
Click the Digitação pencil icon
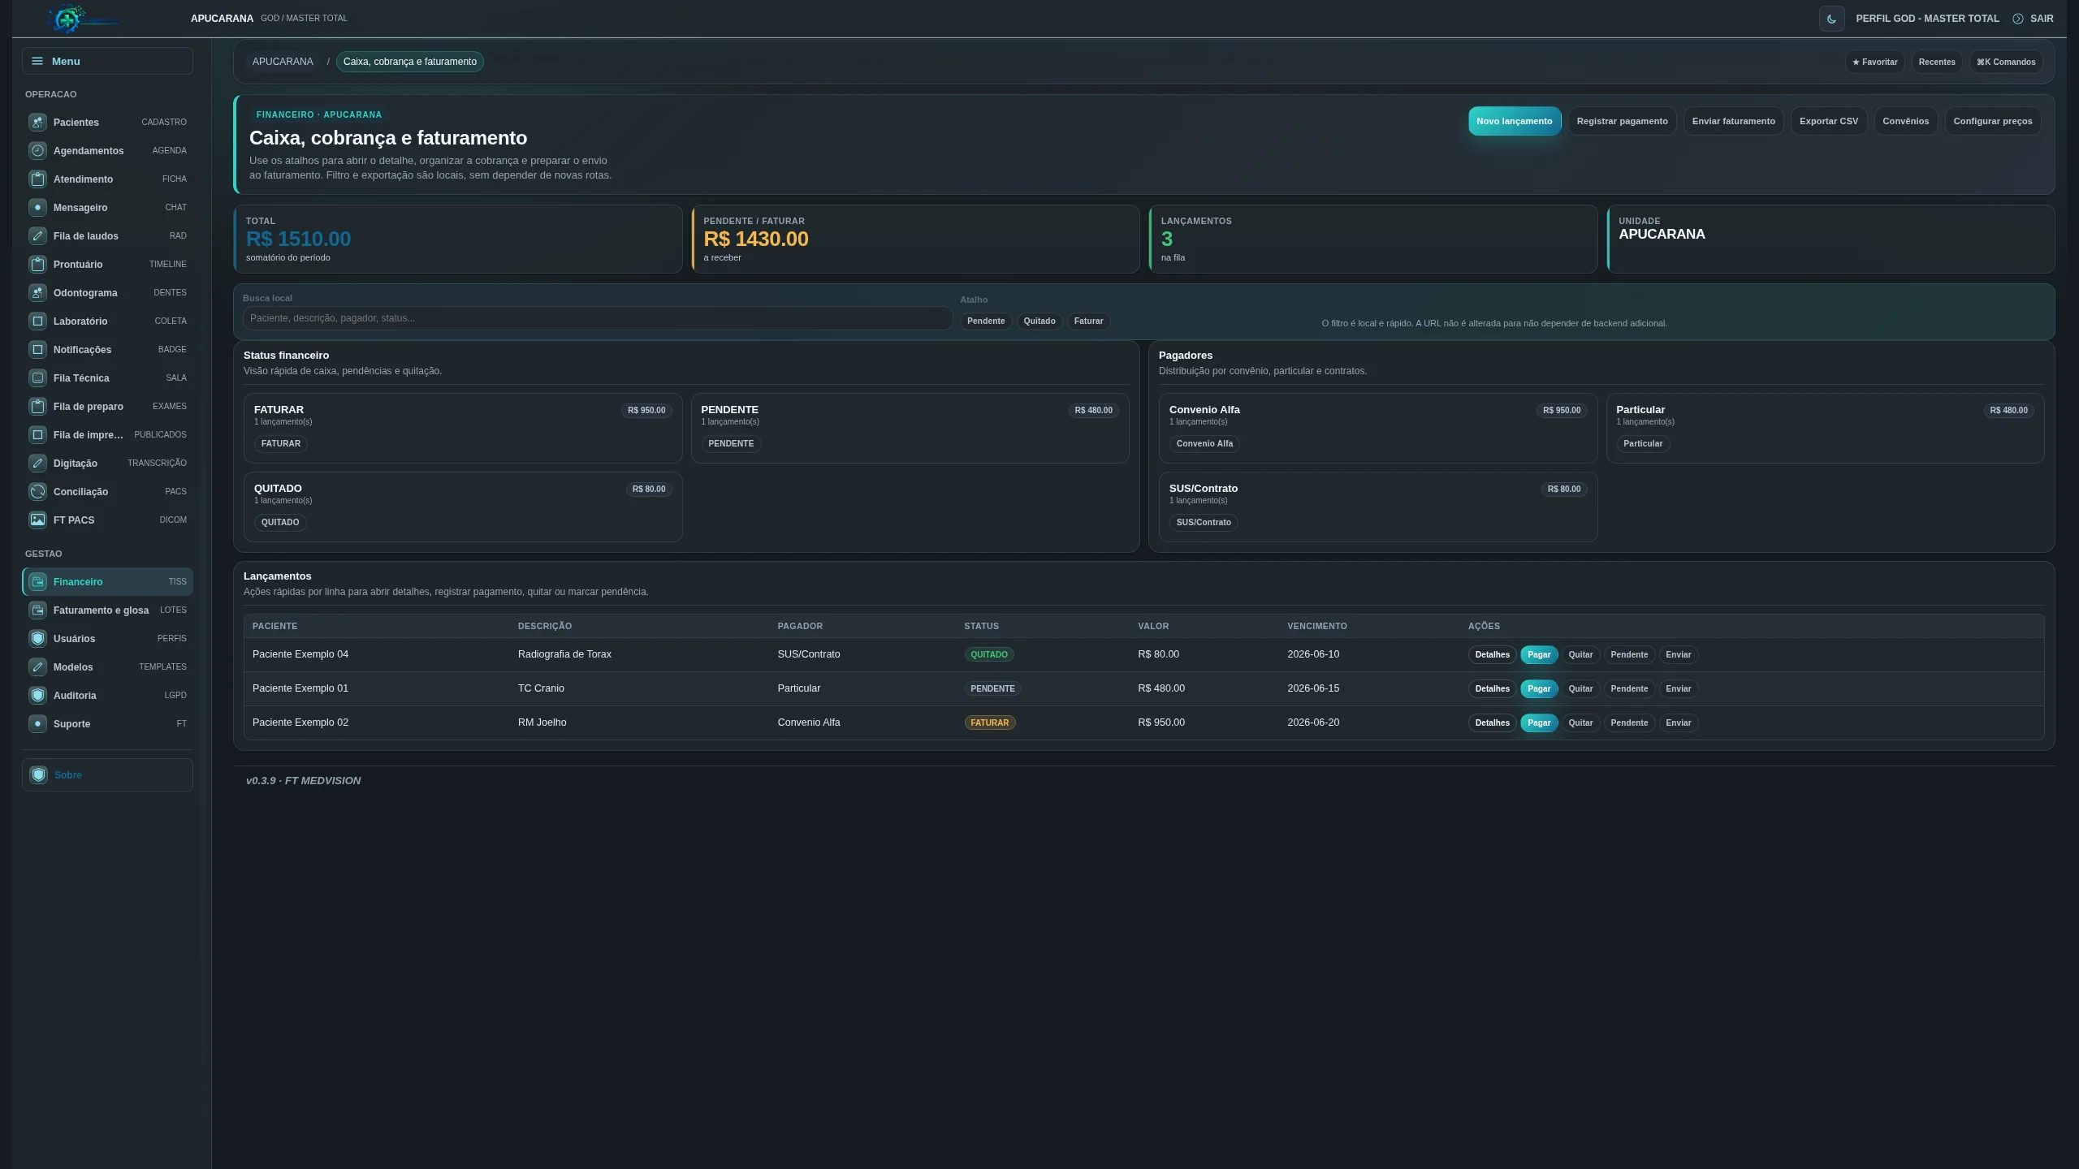click(x=37, y=463)
